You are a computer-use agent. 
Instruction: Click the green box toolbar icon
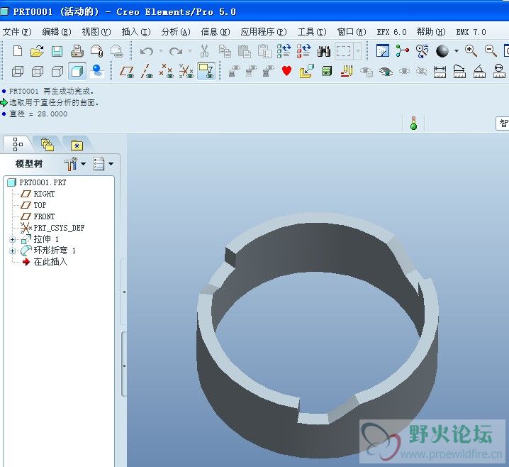tap(327, 71)
